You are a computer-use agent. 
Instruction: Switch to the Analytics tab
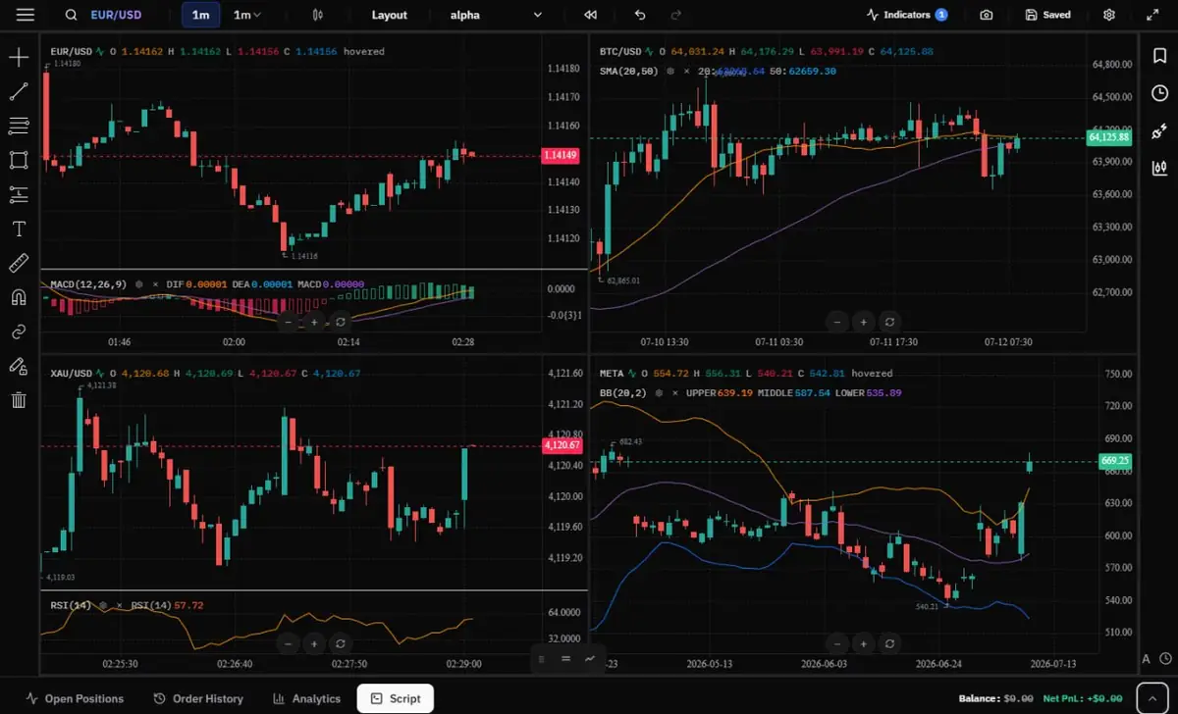click(x=307, y=698)
